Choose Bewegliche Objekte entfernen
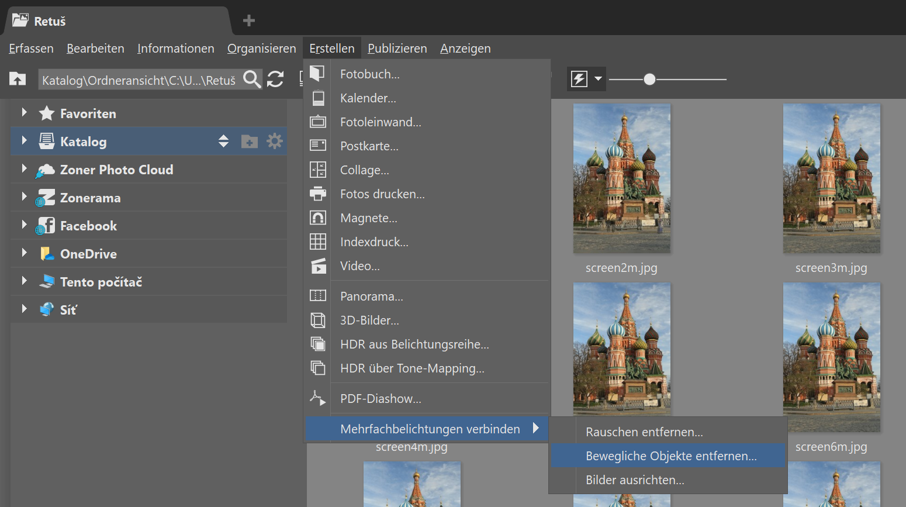The height and width of the screenshot is (507, 906). pyautogui.click(x=668, y=456)
